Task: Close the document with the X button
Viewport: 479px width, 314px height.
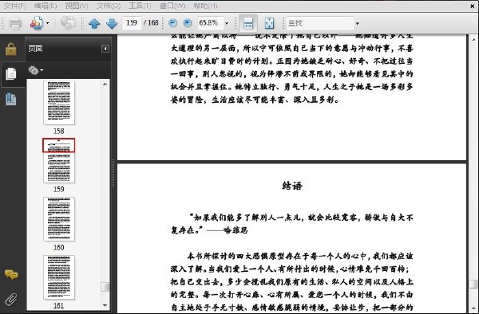Action: click(473, 6)
